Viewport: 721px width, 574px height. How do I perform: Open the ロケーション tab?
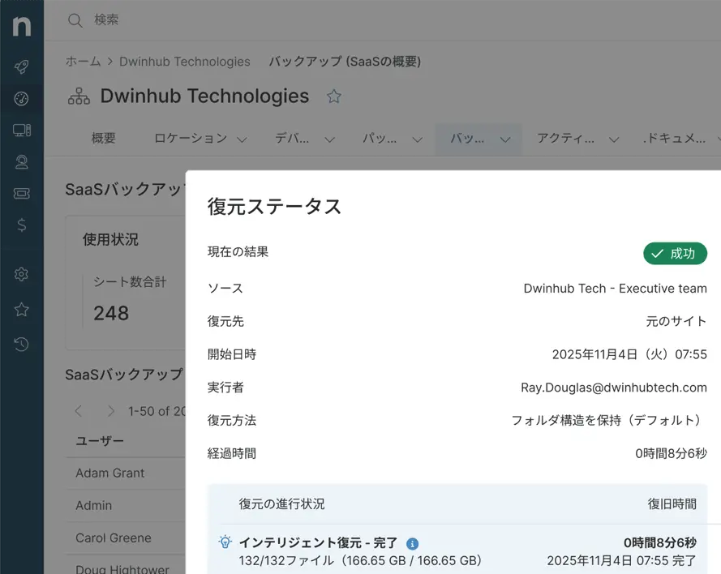[191, 139]
